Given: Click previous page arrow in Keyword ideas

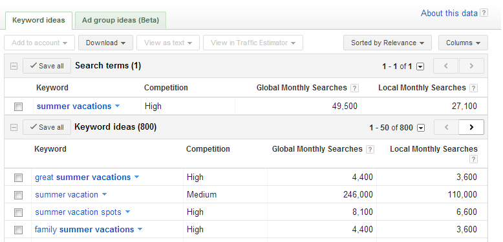Looking at the screenshot, I should [x=446, y=127].
